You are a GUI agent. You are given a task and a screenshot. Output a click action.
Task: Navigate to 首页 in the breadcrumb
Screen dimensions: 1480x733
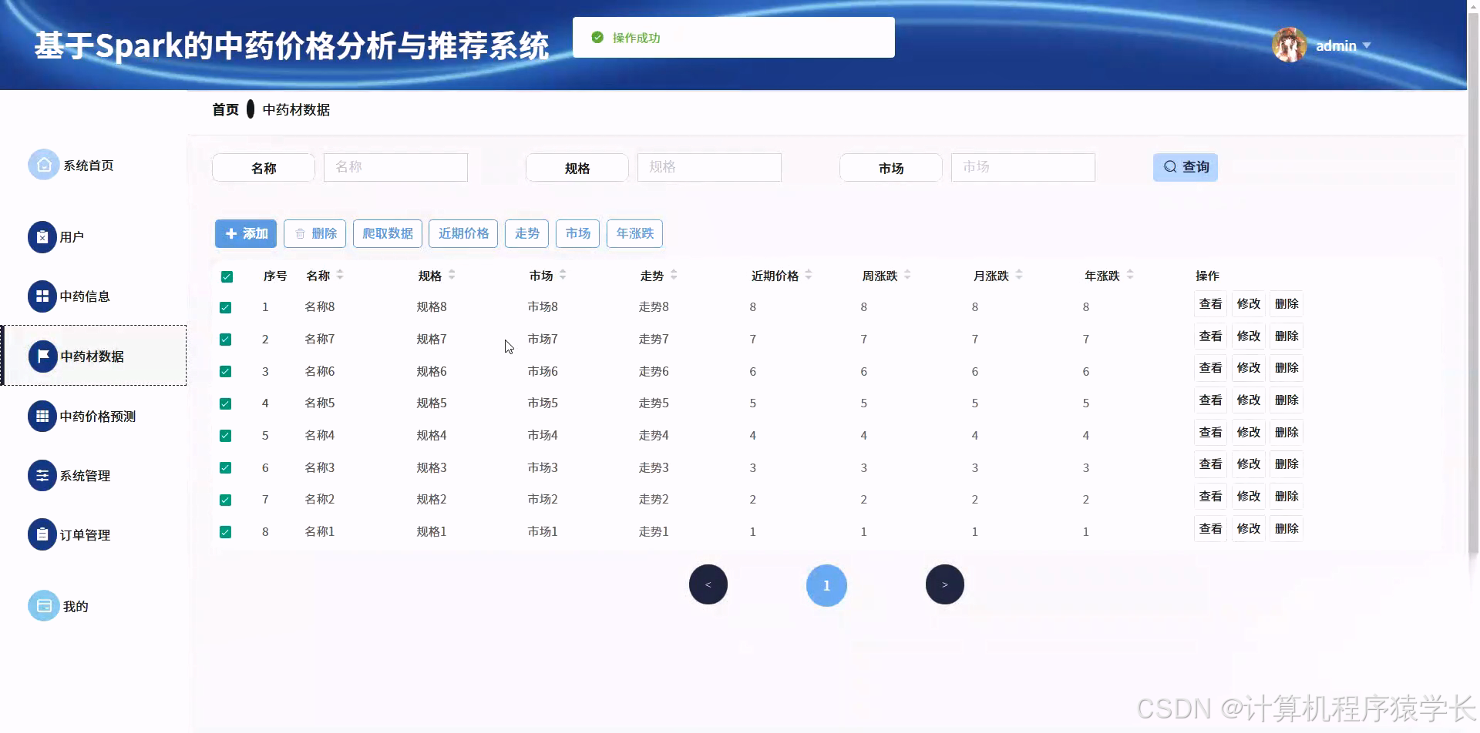(224, 109)
